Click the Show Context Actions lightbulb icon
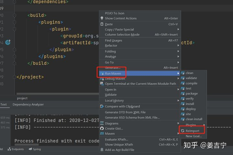 click(x=102, y=18)
